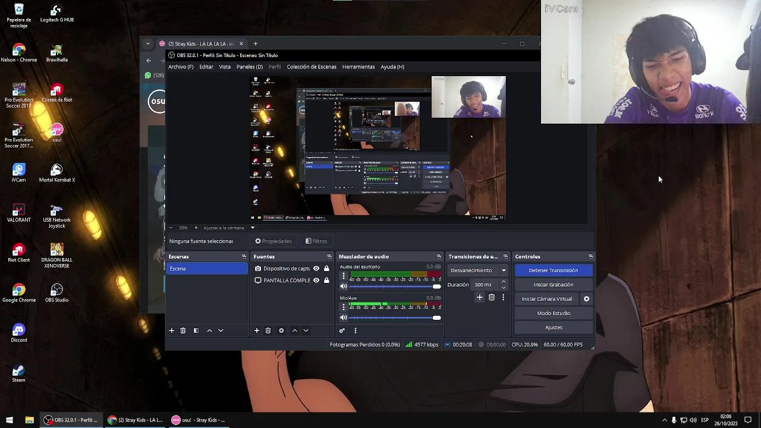Open the Archivo menu
The height and width of the screenshot is (428, 761).
coord(181,67)
